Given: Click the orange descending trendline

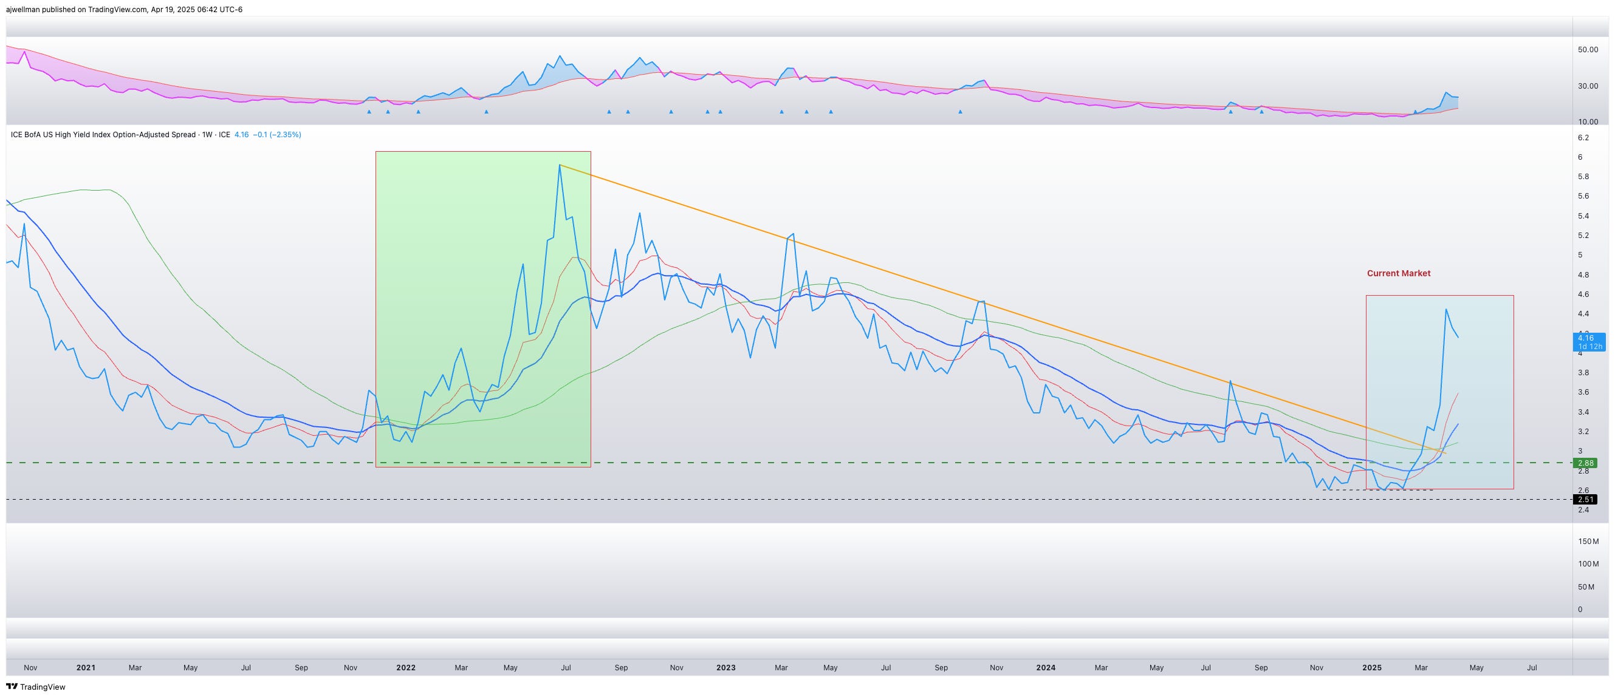Looking at the screenshot, I should [878, 267].
